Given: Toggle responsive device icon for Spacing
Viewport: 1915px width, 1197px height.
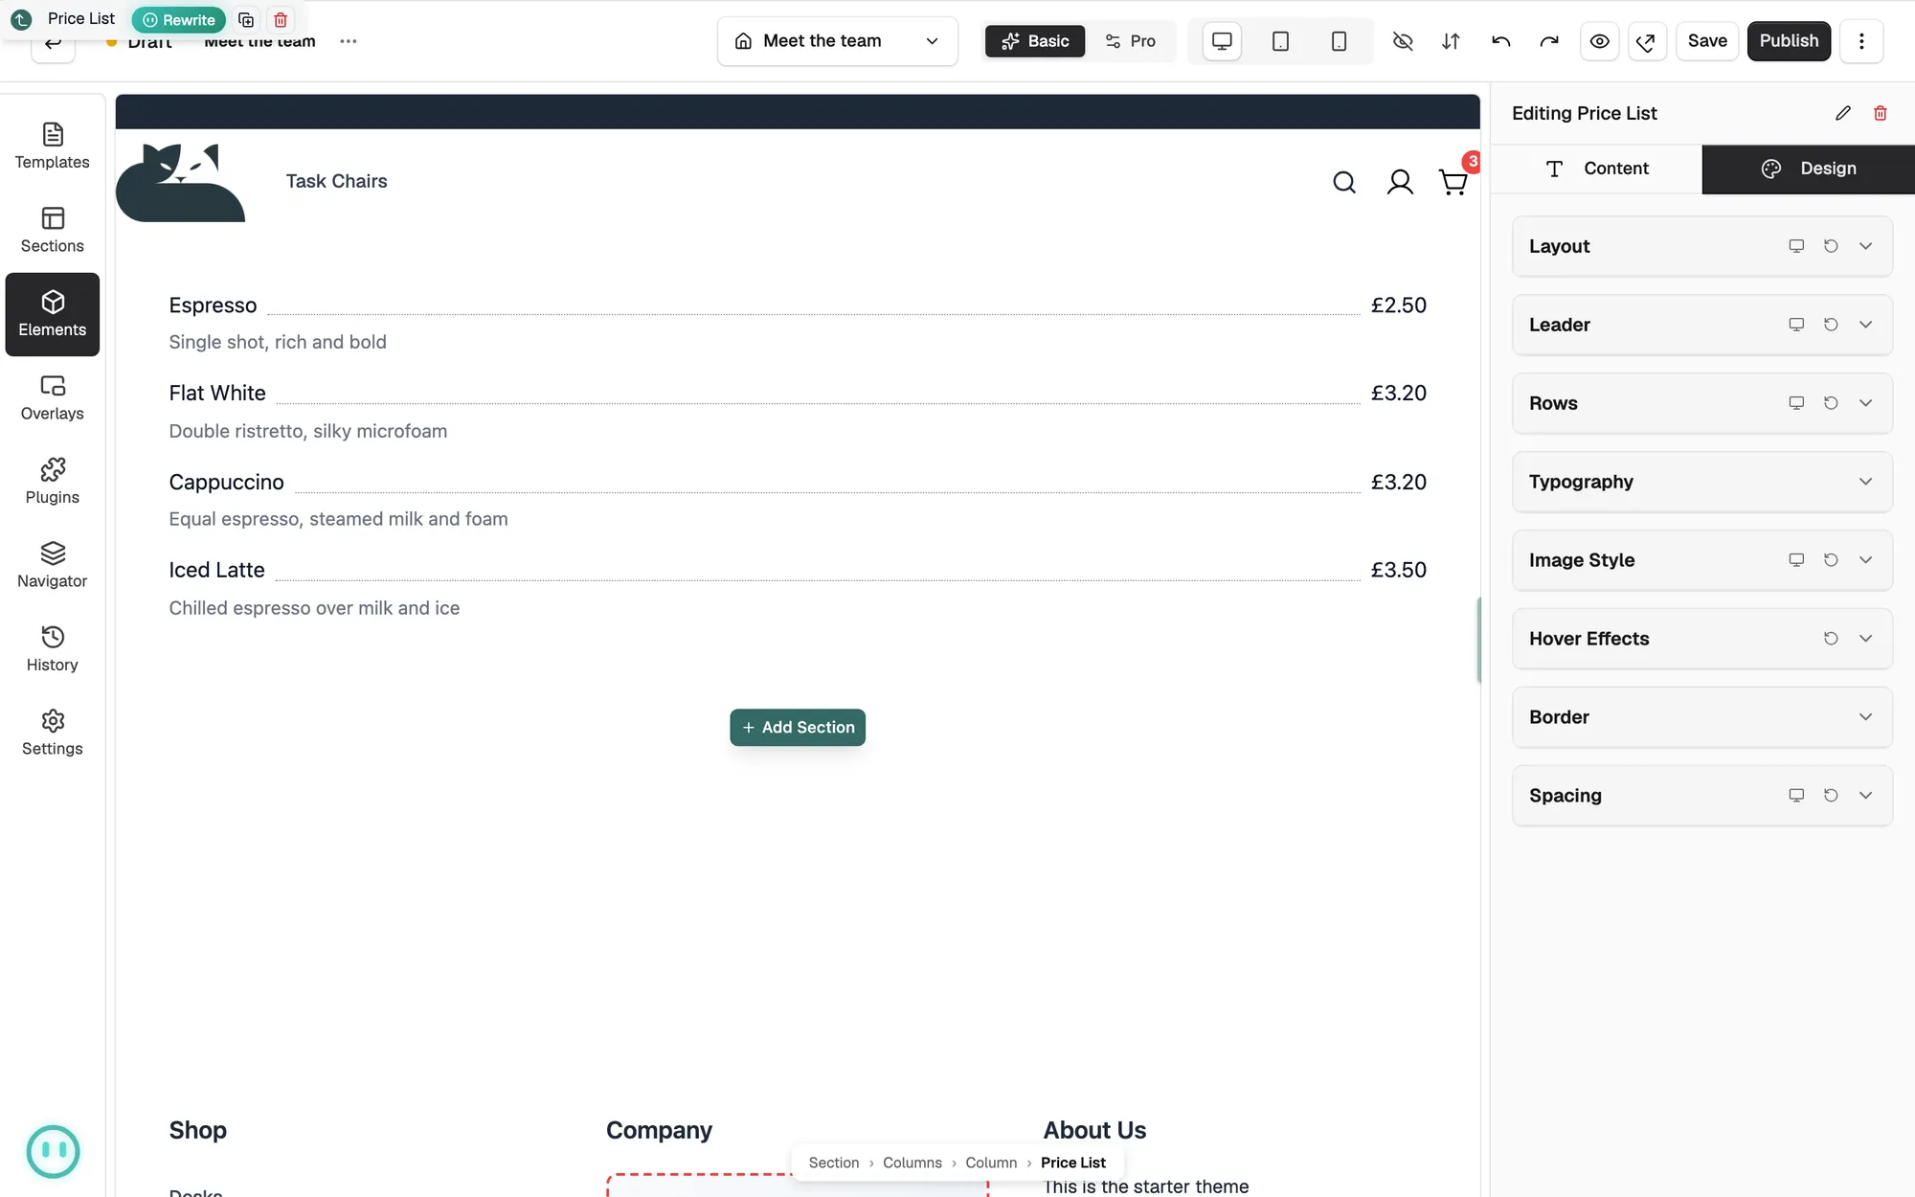Looking at the screenshot, I should [x=1796, y=796].
